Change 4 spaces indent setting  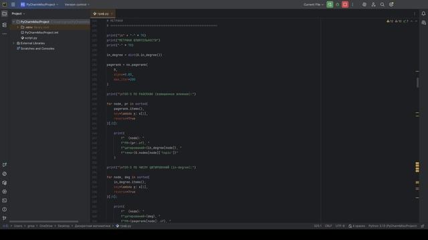pos(356,226)
